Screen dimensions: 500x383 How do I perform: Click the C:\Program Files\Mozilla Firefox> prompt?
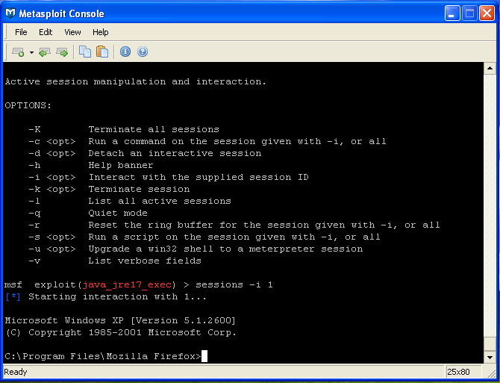tap(103, 356)
